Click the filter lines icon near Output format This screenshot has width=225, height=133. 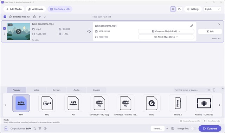tap(40, 128)
